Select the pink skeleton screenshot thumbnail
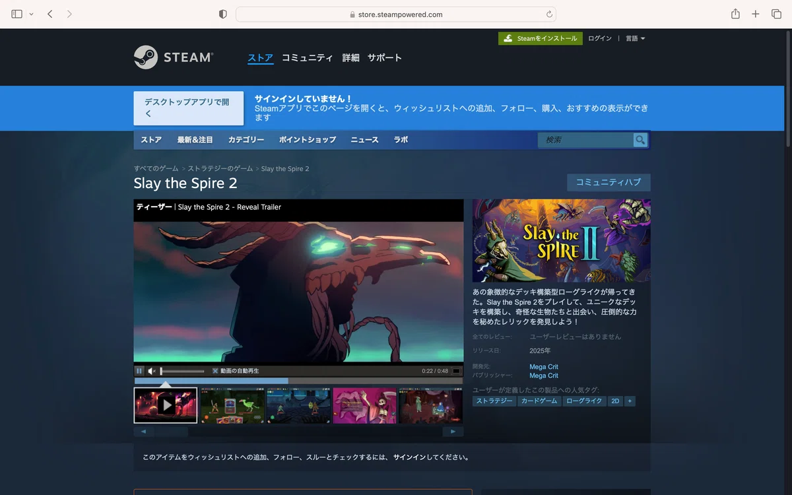Viewport: 792px width, 495px height. tap(364, 405)
